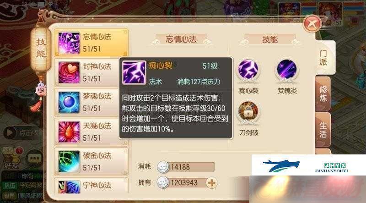This screenshot has width=366, height=203.
Task: Tap the 焚魄炎 round skill icon
Action: 287,70
